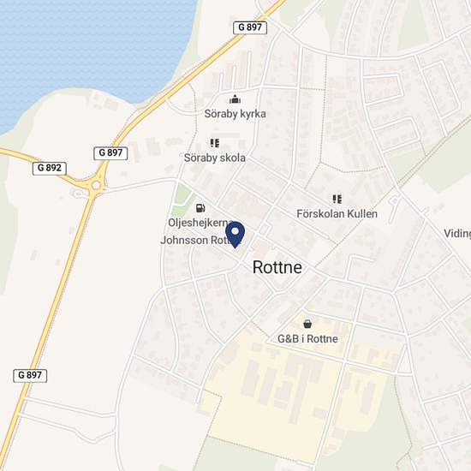This screenshot has height=471, width=471.
Task: Click the Rottne town name label
Action: point(277,267)
